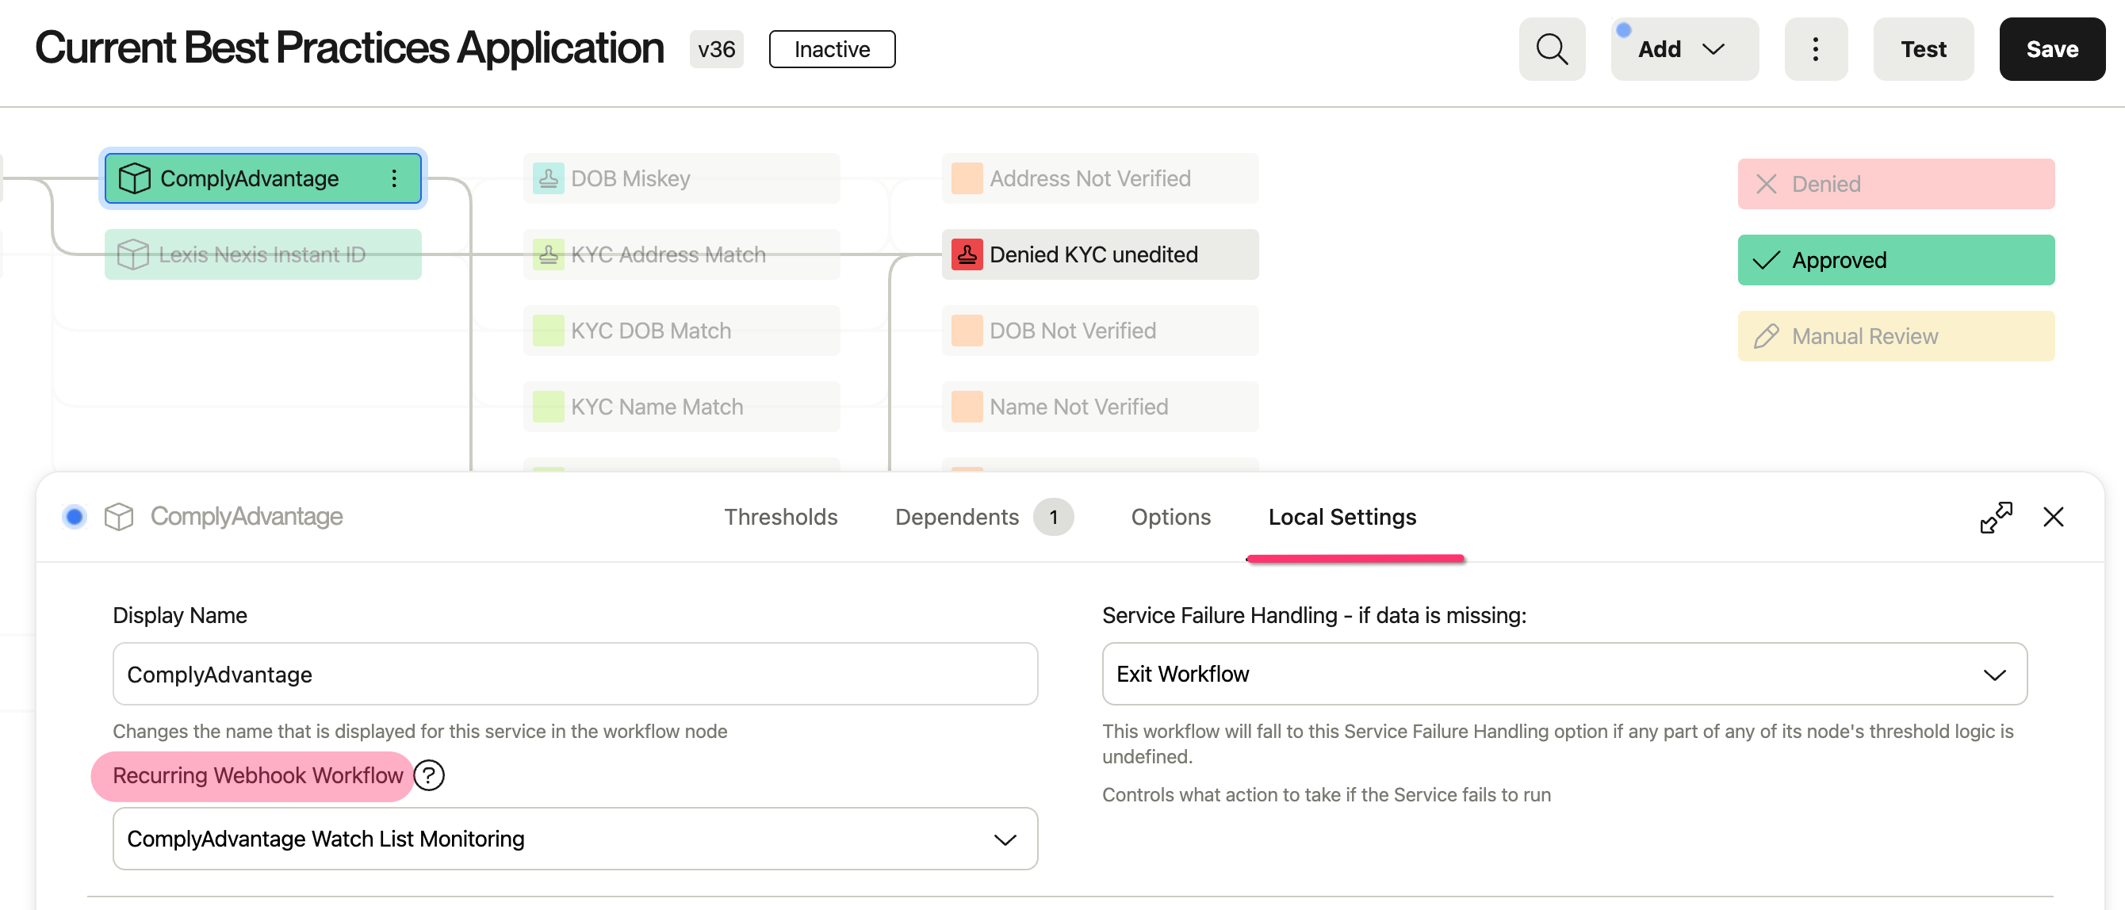Open the Recurring Webhook Workflow dropdown
2125x910 pixels.
574,839
